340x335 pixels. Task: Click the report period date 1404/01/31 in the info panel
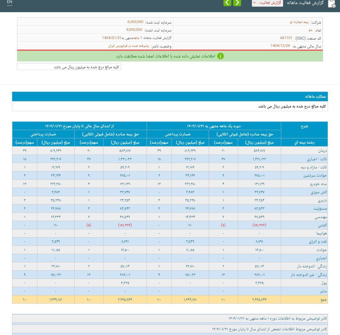point(112,38)
